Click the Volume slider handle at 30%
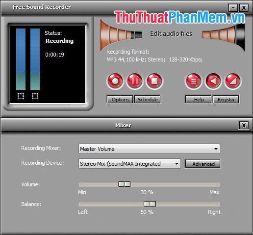The width and height of the screenshot is (253, 235). point(125,184)
